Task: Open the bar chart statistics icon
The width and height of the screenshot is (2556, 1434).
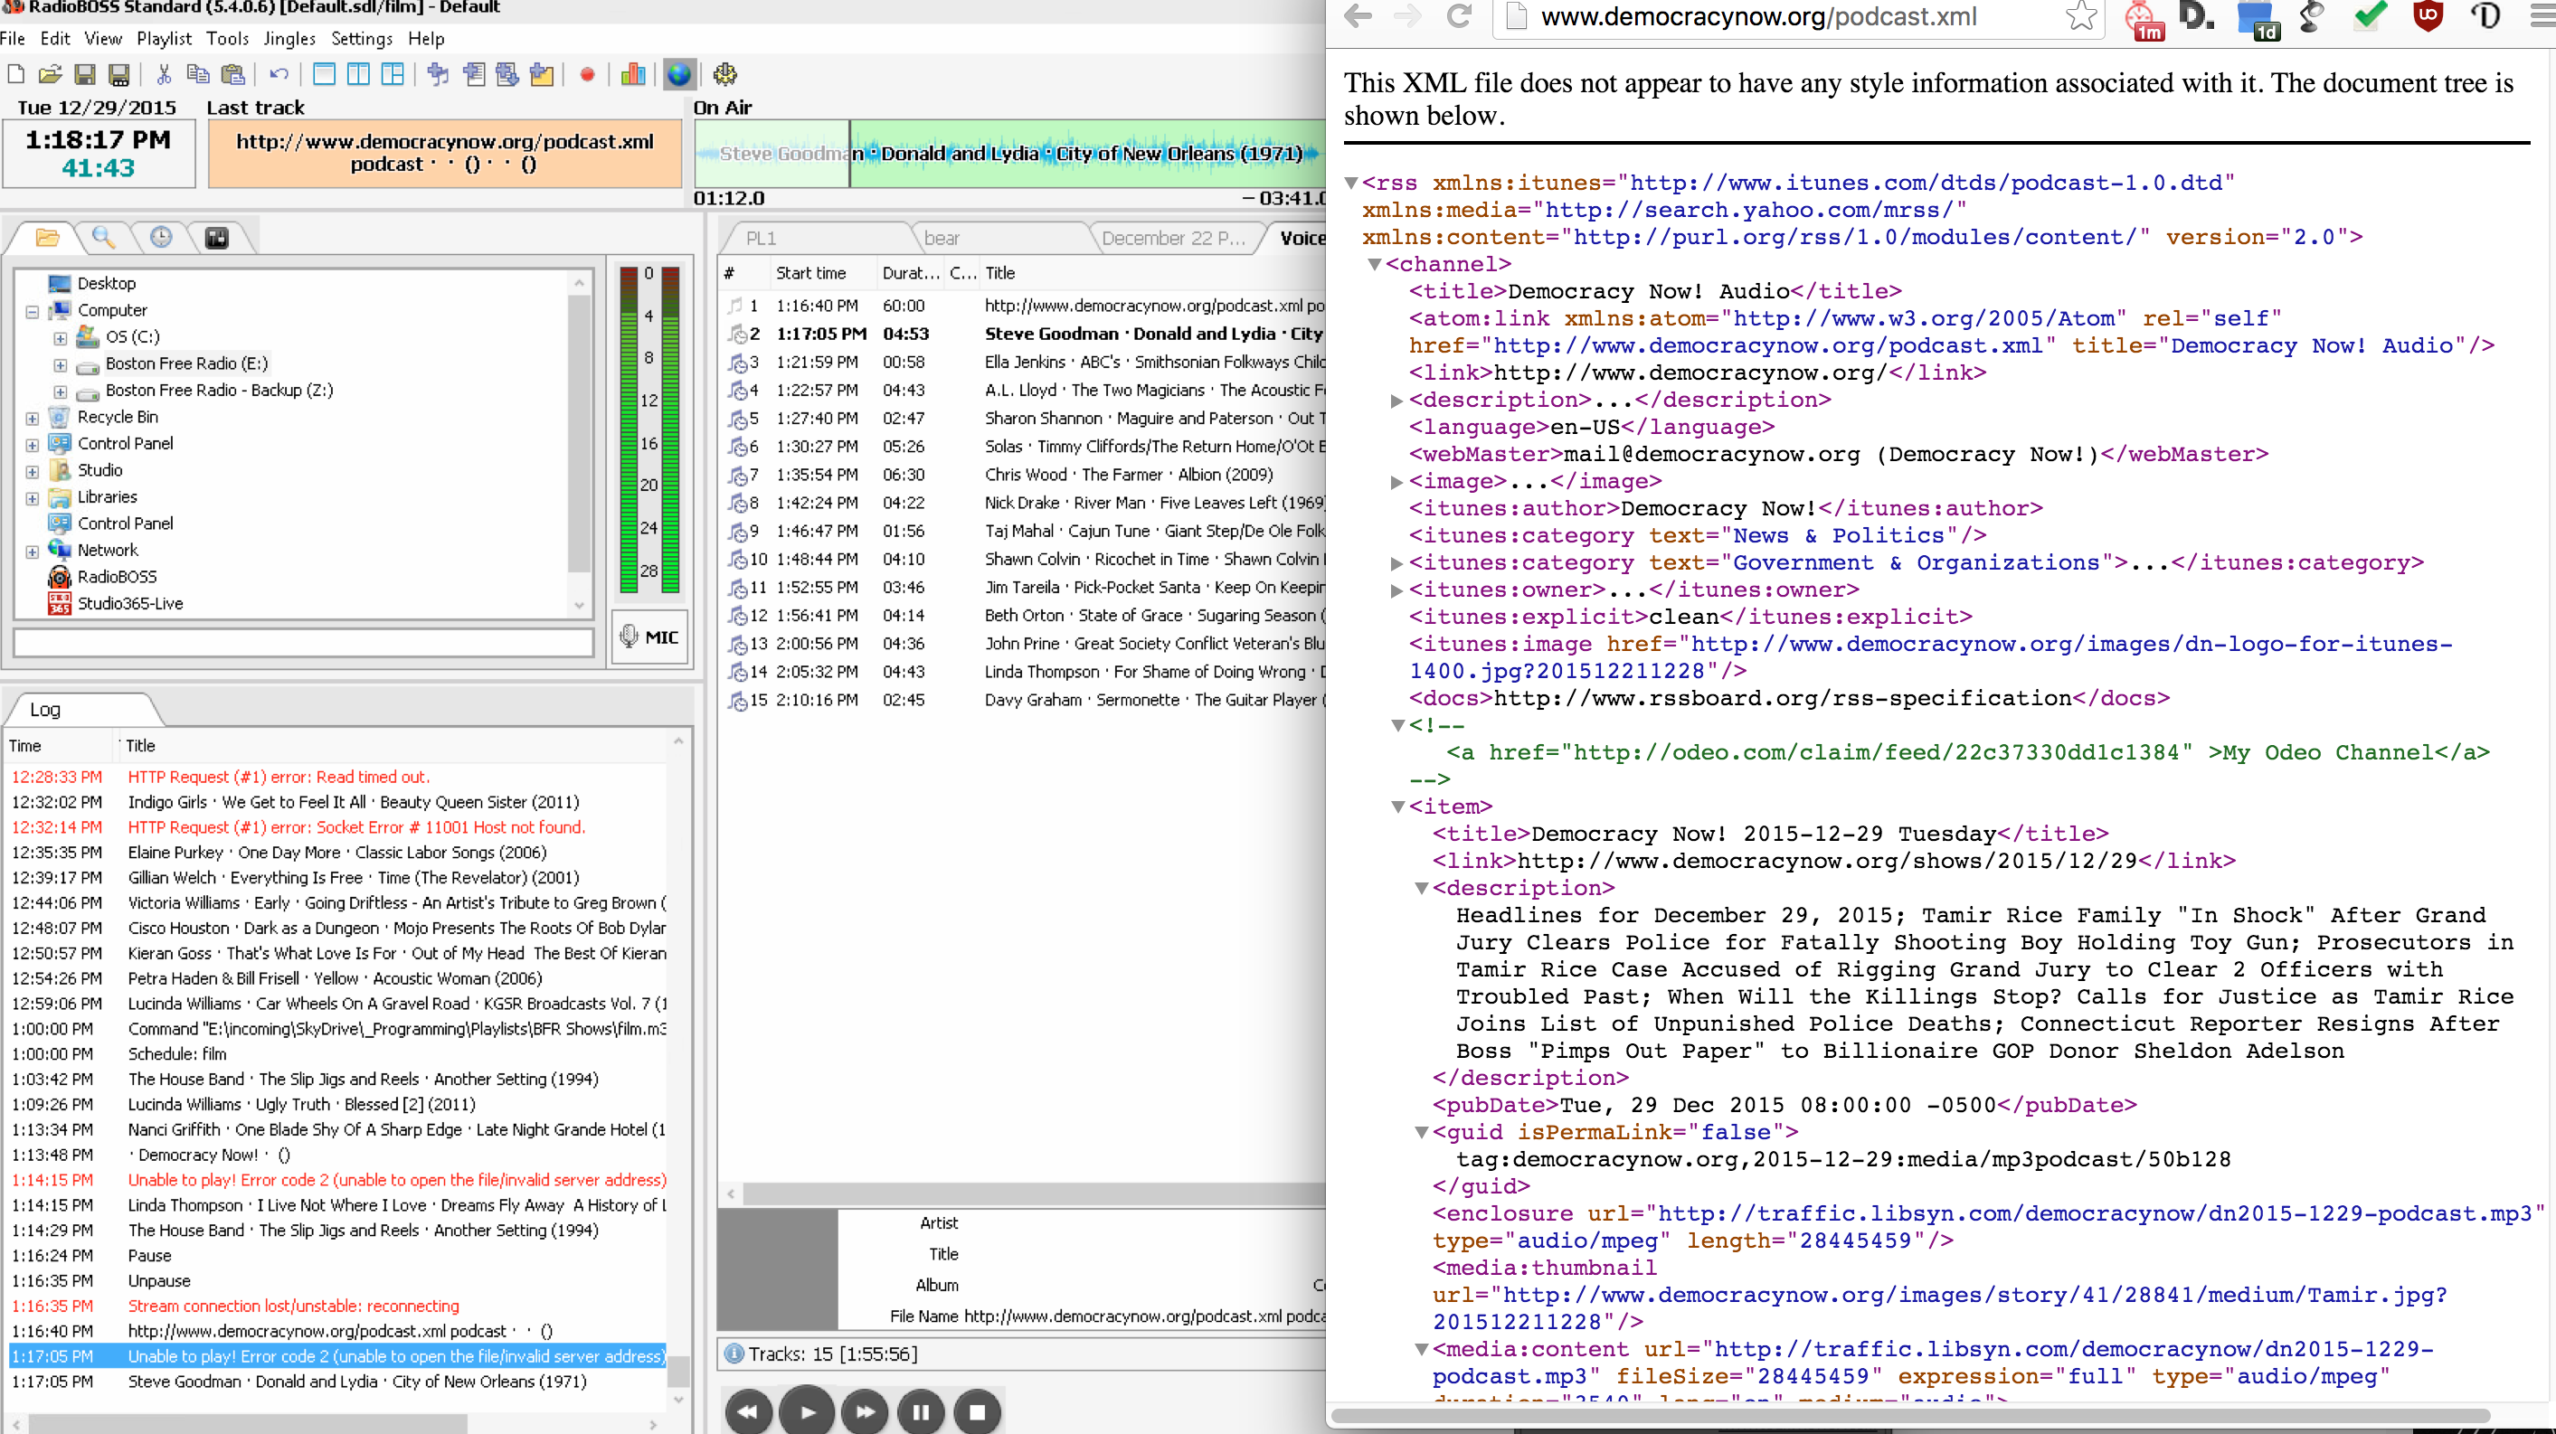Action: tap(633, 74)
